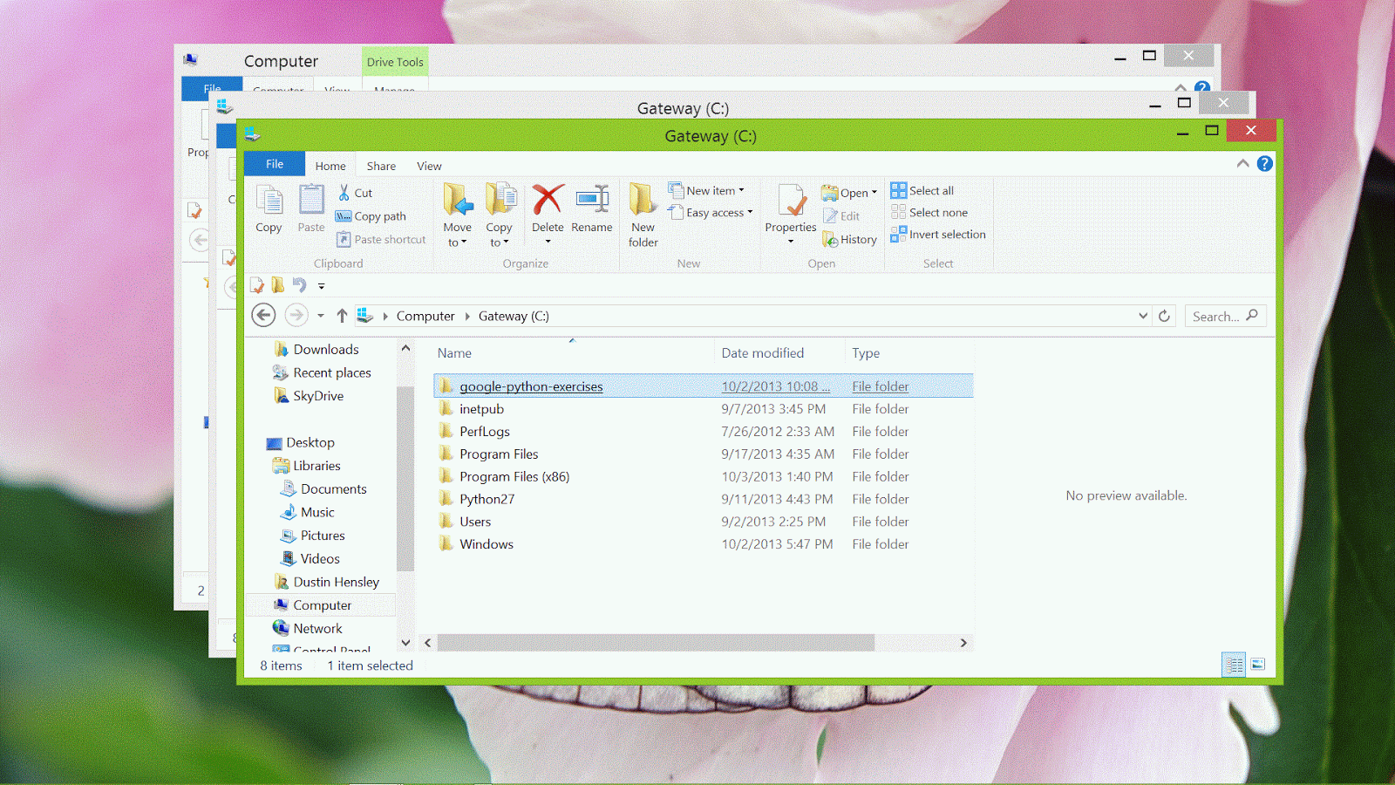Create a New folder from the ribbon

click(643, 215)
